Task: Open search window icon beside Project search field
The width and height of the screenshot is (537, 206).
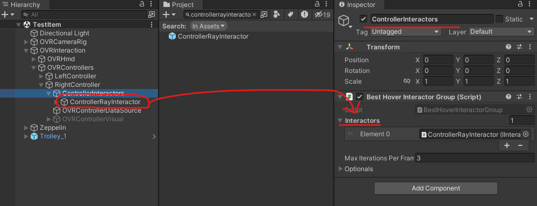Action: [x=264, y=14]
